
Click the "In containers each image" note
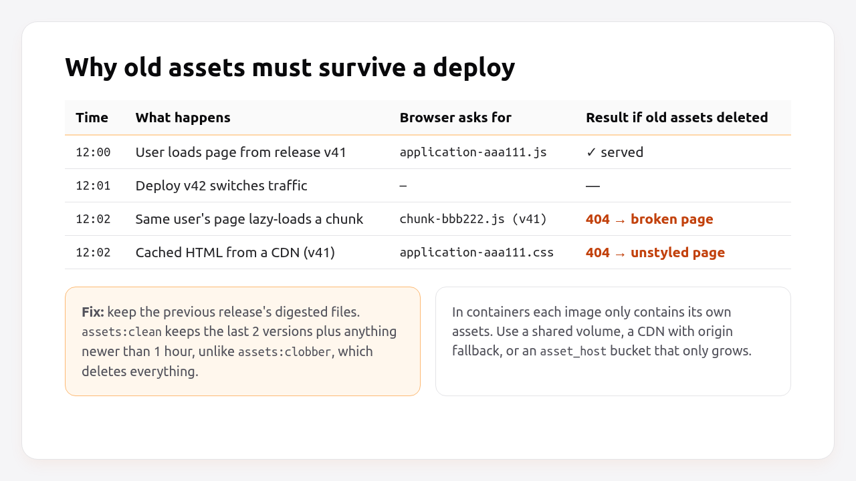[x=613, y=341]
